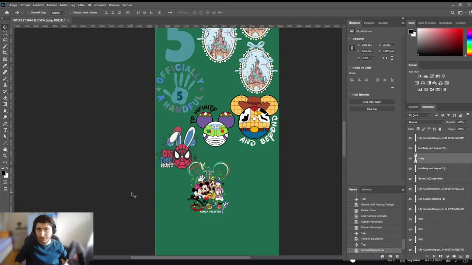Open the Çeşit layer filter dropdown
Viewport: 472px width, 265px height.
419,115
